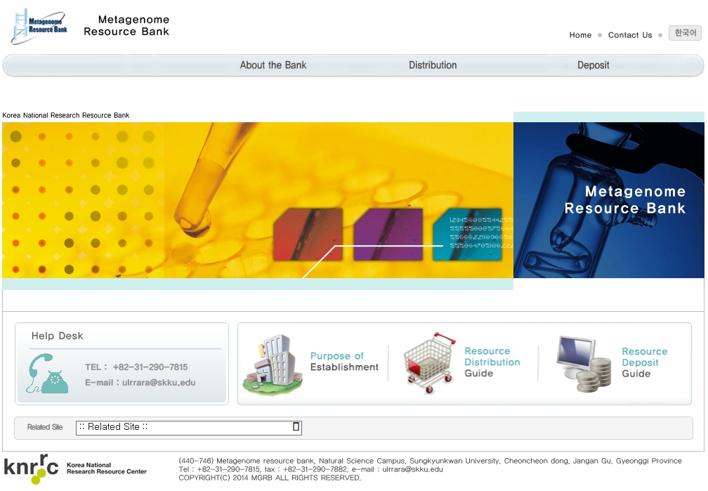Image resolution: width=708 pixels, height=491 pixels.
Task: Click the Help Desk e-mail ulrrara@skku.edu
Action: pyautogui.click(x=140, y=383)
